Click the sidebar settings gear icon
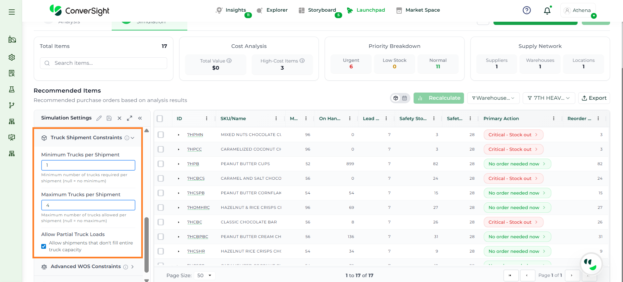 pyautogui.click(x=12, y=57)
